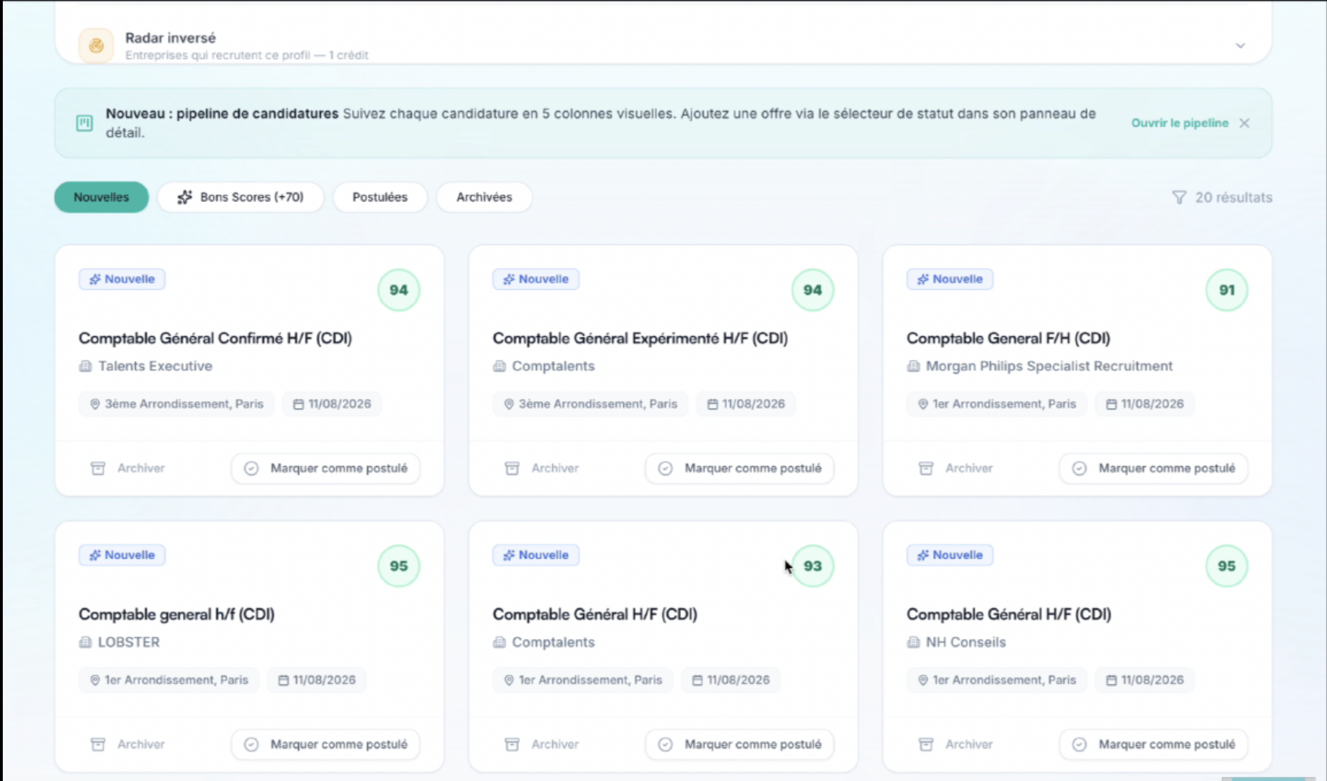Click the score 91 badge on Morgan Philips card

point(1227,290)
